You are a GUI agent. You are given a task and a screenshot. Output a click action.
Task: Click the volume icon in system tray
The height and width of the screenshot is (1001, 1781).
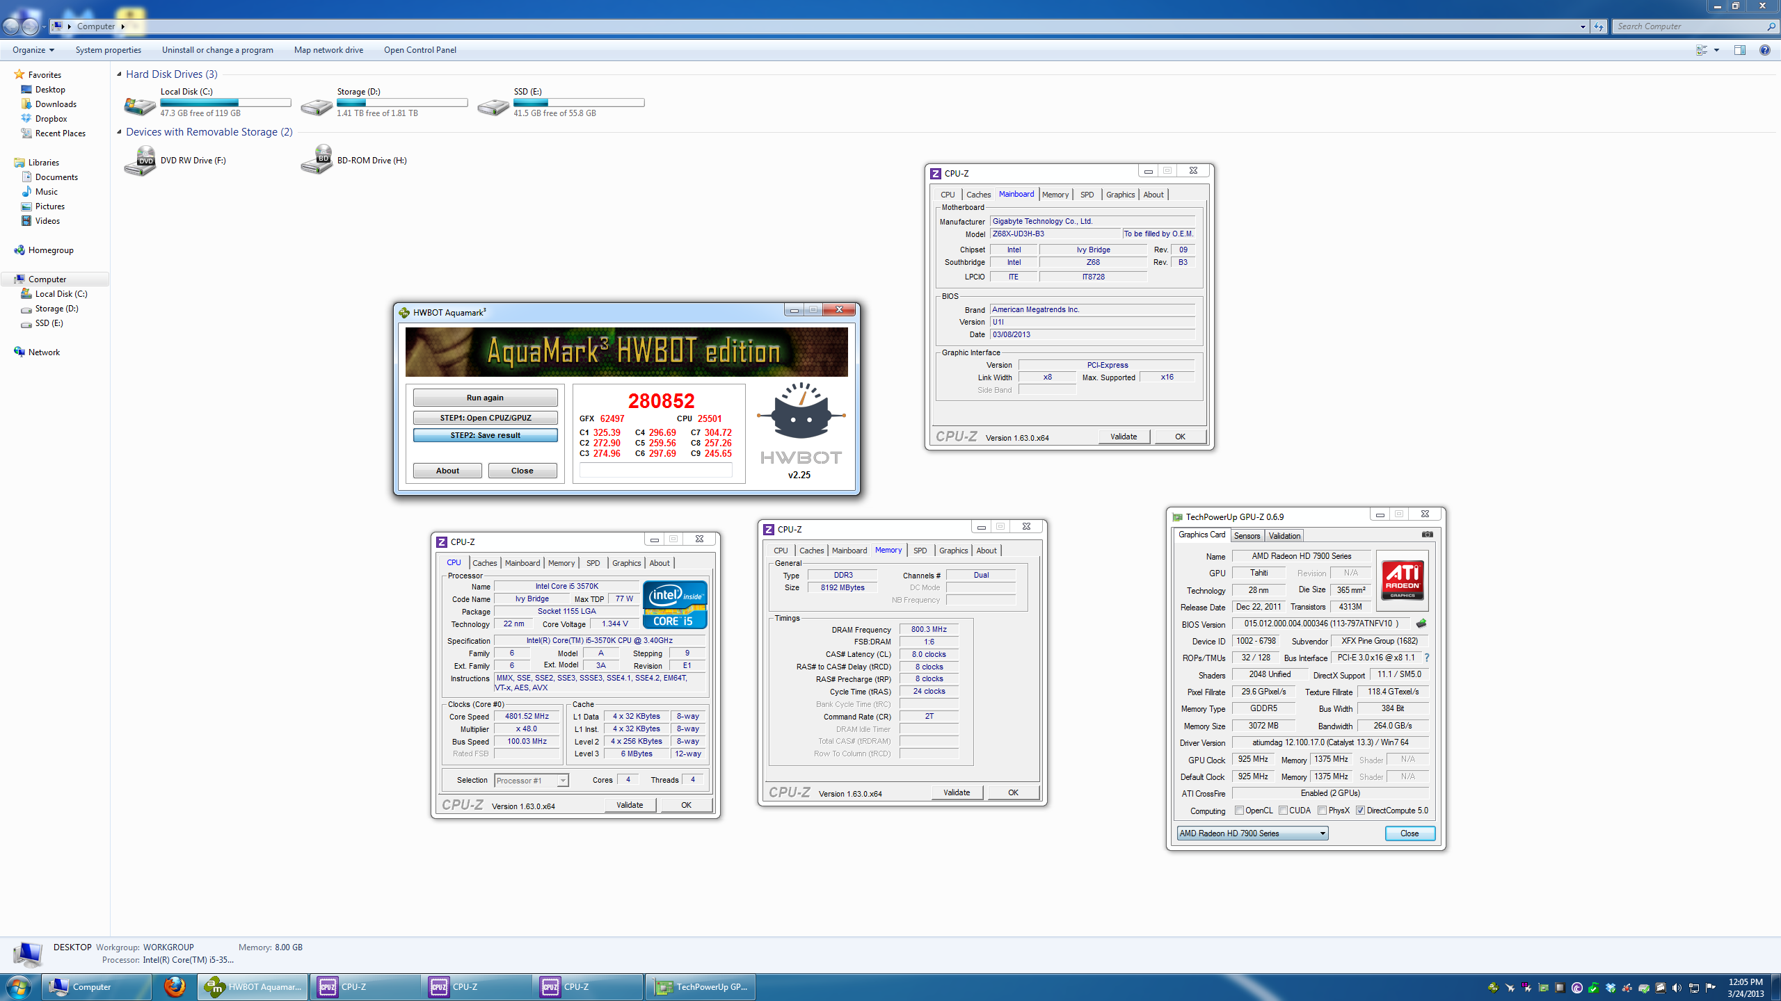tap(1677, 987)
